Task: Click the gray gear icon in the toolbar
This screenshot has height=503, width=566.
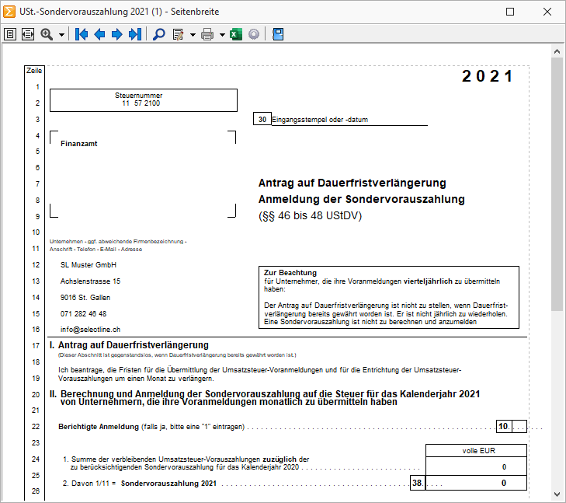Action: pos(254,34)
